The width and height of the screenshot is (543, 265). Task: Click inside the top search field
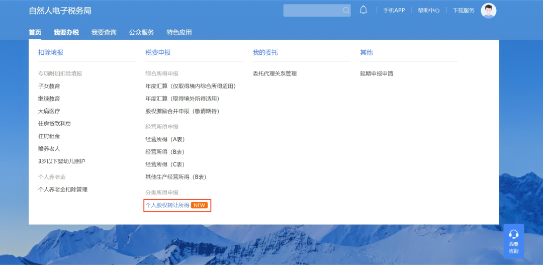[312, 11]
